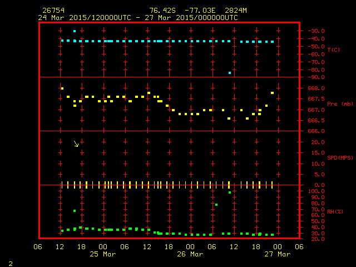Click the Pre (mb) pressure axis label
356x267 pixels.
pos(340,104)
